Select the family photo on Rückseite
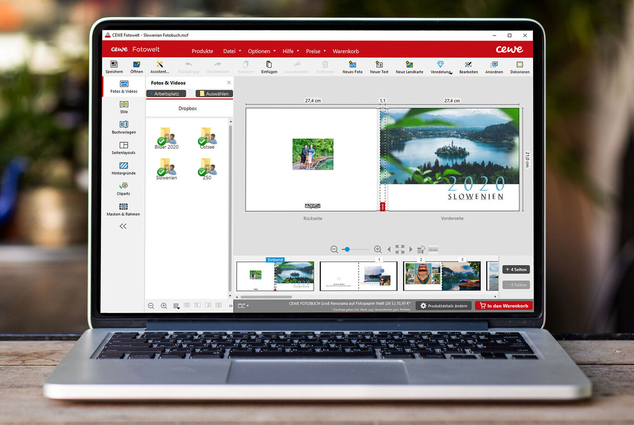 [313, 154]
